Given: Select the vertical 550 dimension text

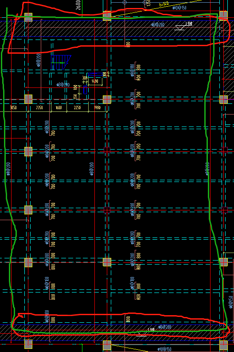Looking at the screenshot, I should tap(75, 96).
